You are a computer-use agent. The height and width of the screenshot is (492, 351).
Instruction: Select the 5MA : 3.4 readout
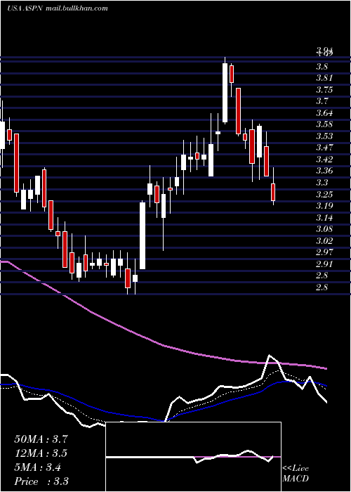pyautogui.click(x=38, y=467)
